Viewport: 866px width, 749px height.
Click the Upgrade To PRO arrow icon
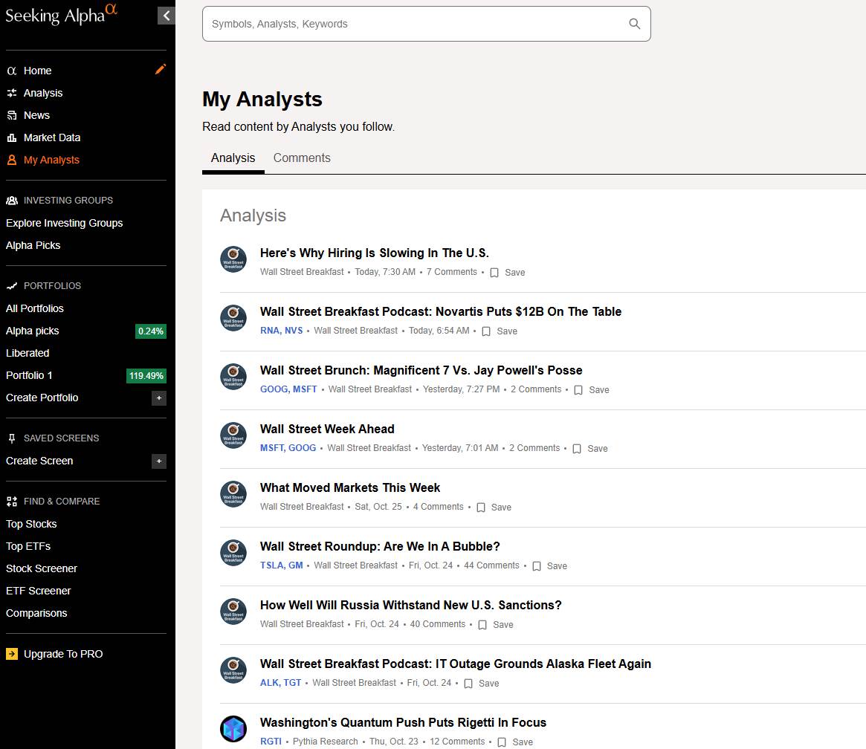(12, 654)
